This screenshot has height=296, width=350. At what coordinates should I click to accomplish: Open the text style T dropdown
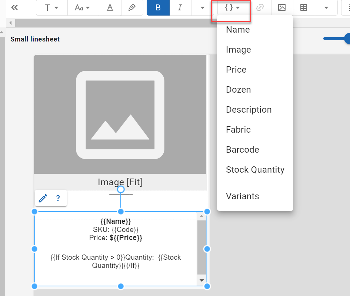click(52, 7)
